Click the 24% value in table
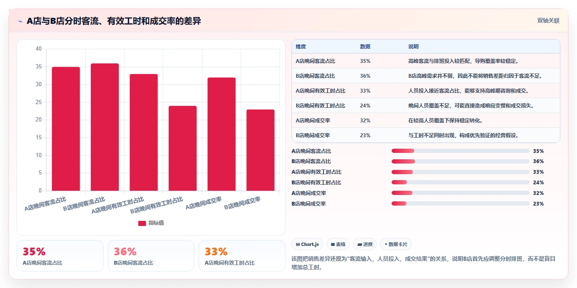 365,106
